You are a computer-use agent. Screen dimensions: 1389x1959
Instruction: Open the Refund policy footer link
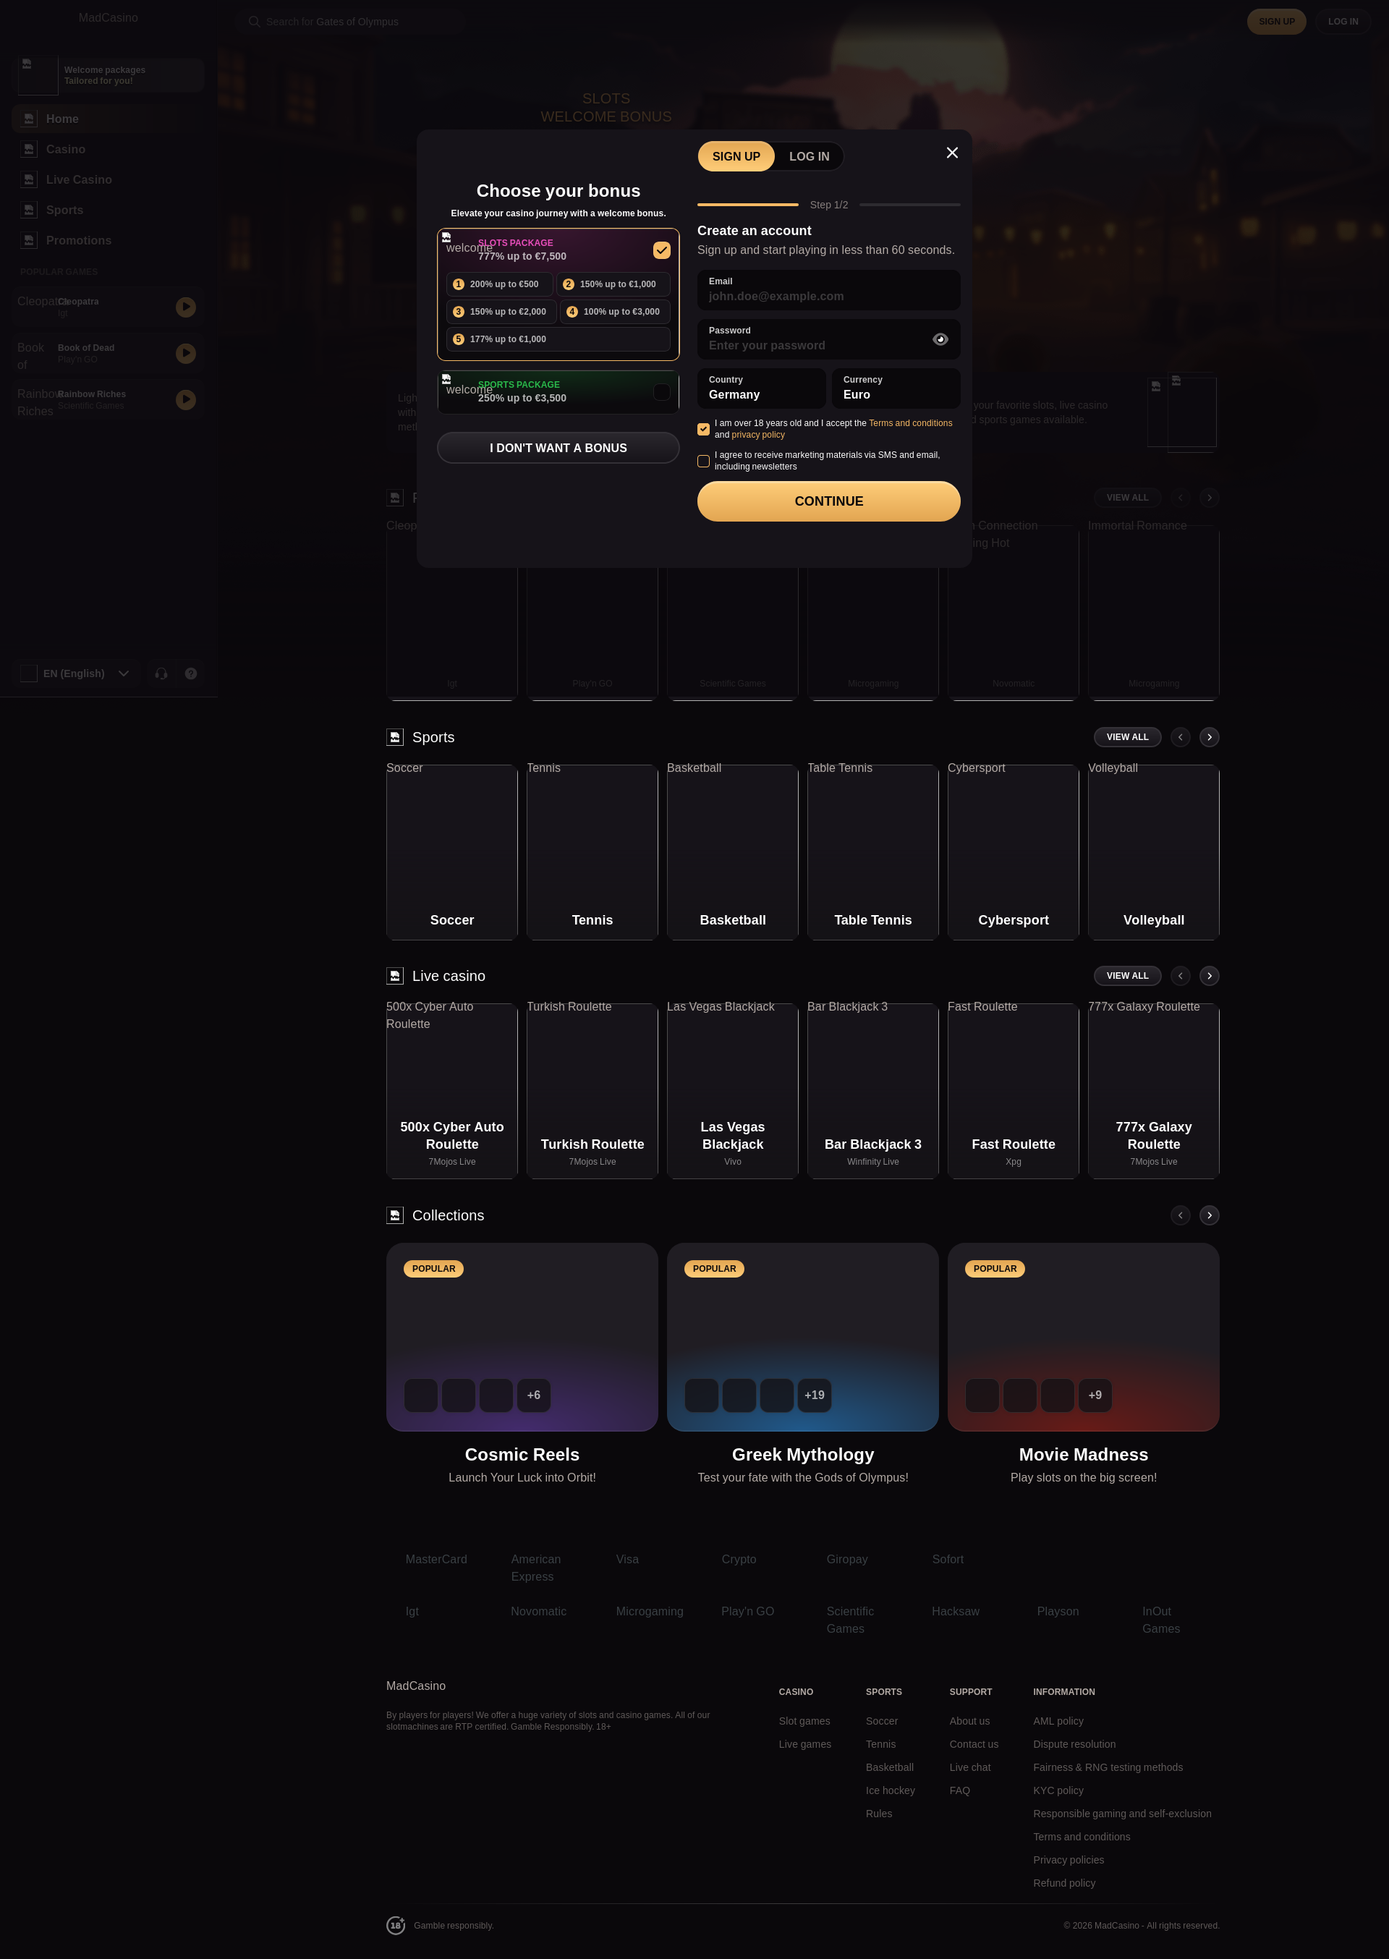1064,1883
